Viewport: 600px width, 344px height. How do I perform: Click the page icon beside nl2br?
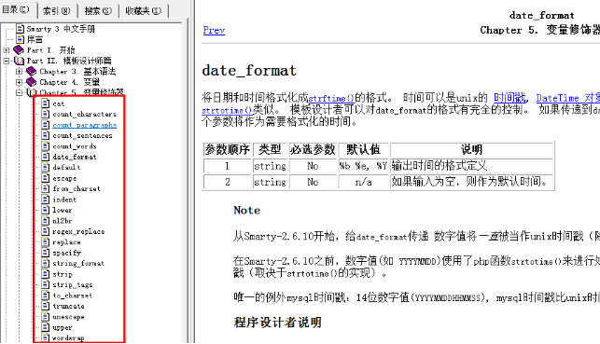(x=46, y=221)
